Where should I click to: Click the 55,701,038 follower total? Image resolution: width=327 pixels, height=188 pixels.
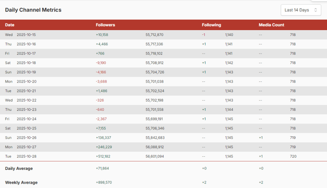154,81
